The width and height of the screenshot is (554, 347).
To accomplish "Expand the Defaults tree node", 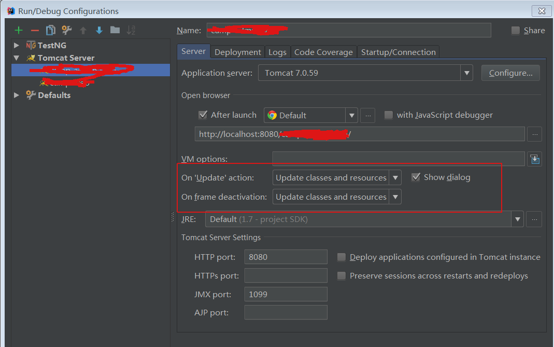I will coord(16,95).
